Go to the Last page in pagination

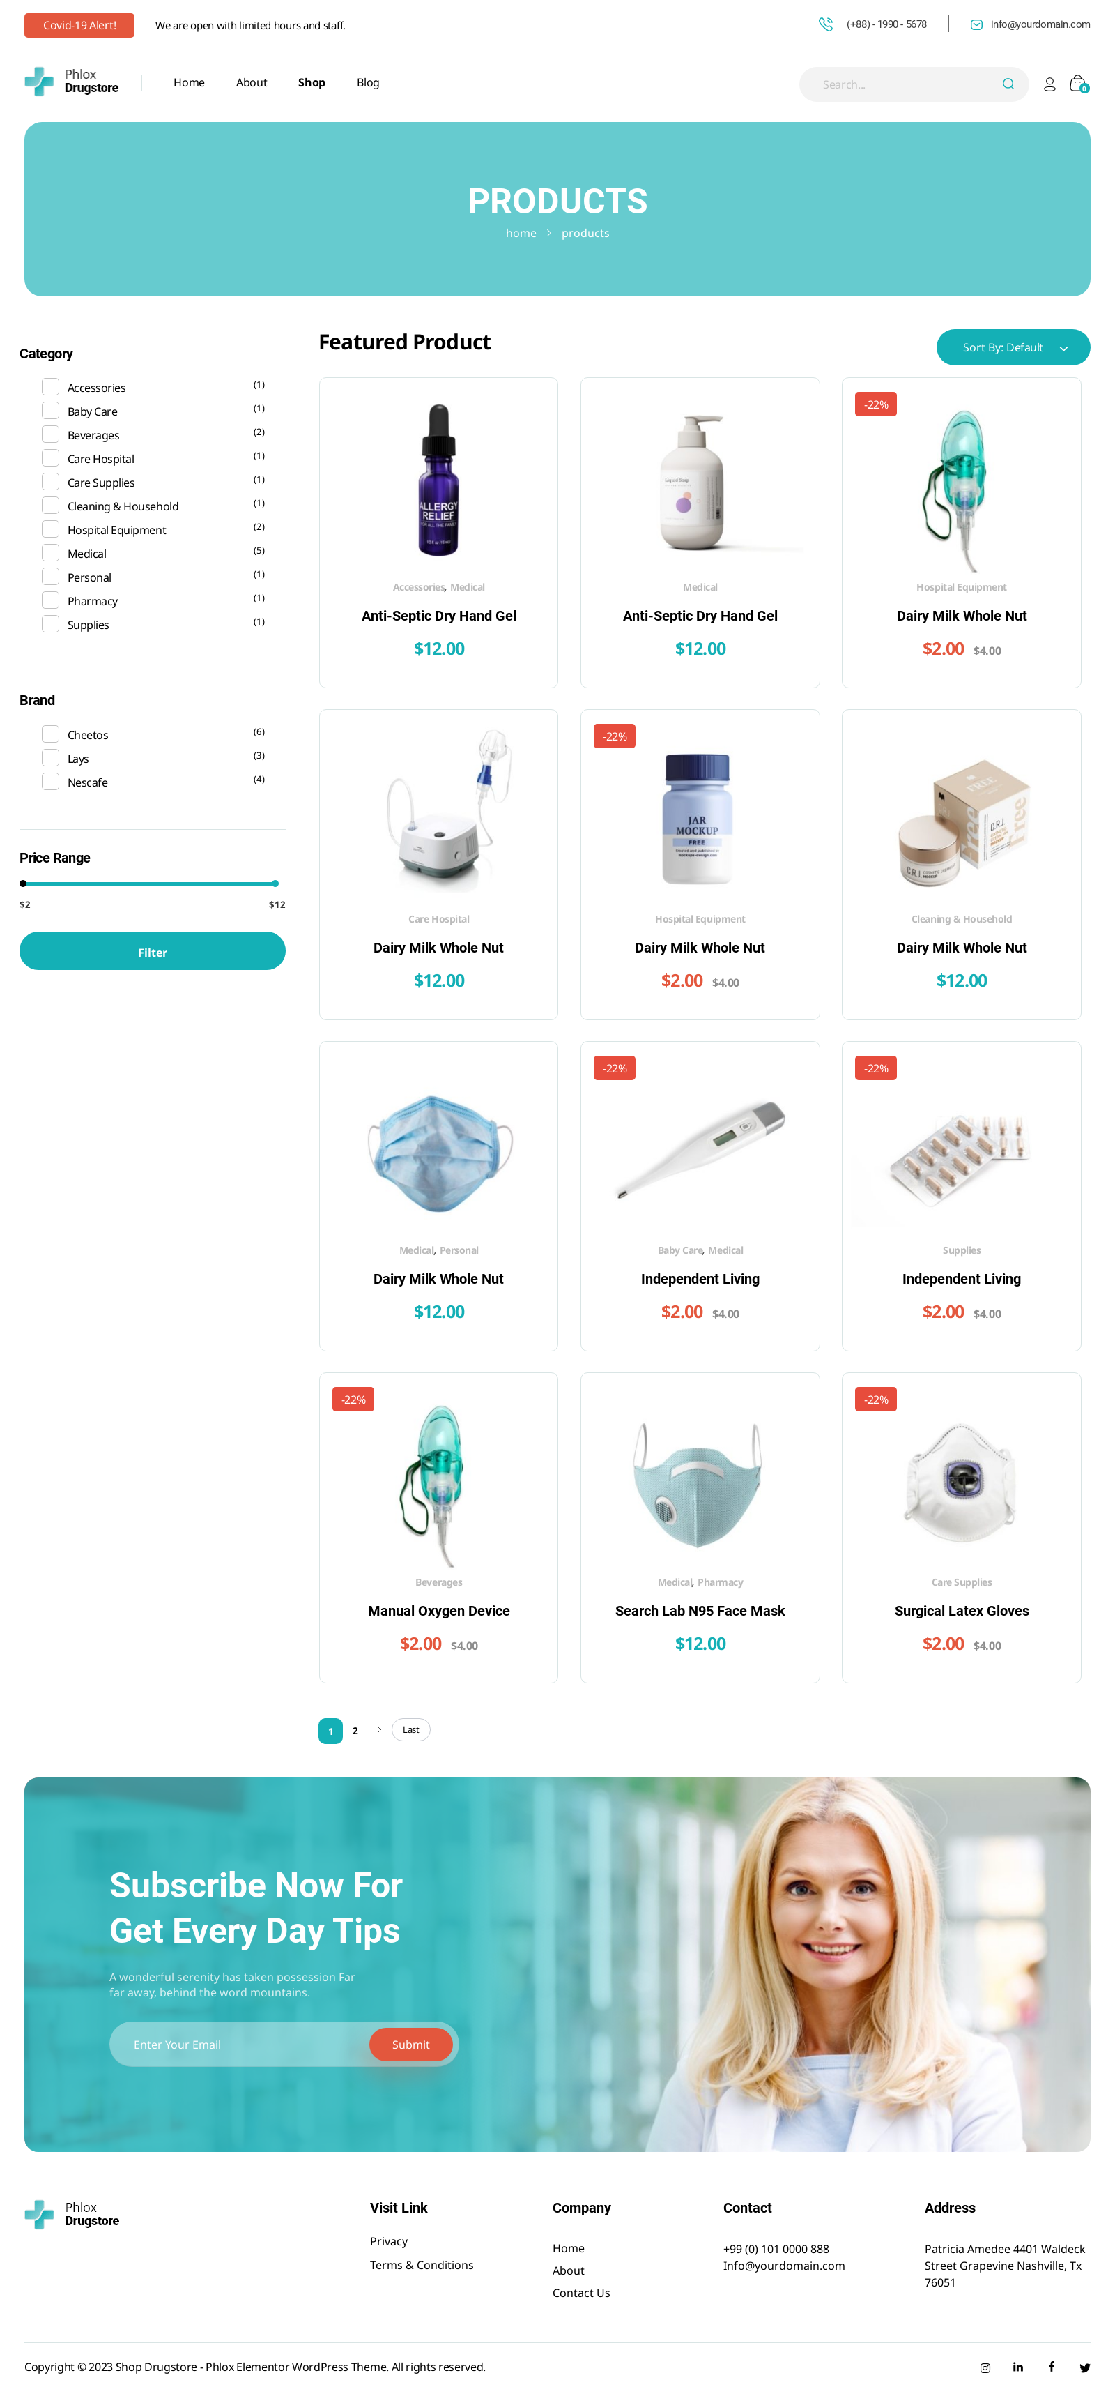[x=410, y=1729]
